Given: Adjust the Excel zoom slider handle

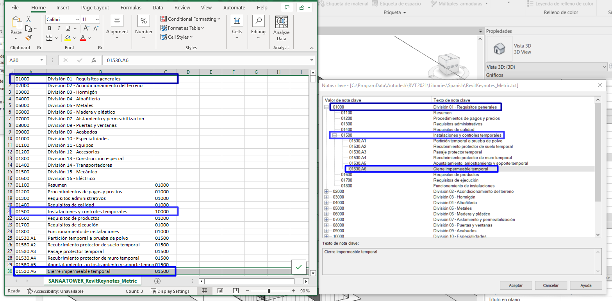Looking at the screenshot, I should 269,291.
